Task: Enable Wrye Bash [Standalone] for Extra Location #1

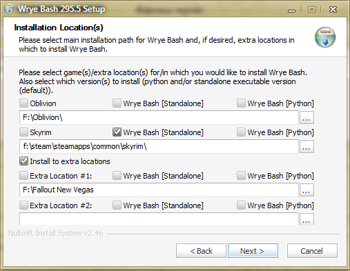Action: pyautogui.click(x=117, y=176)
